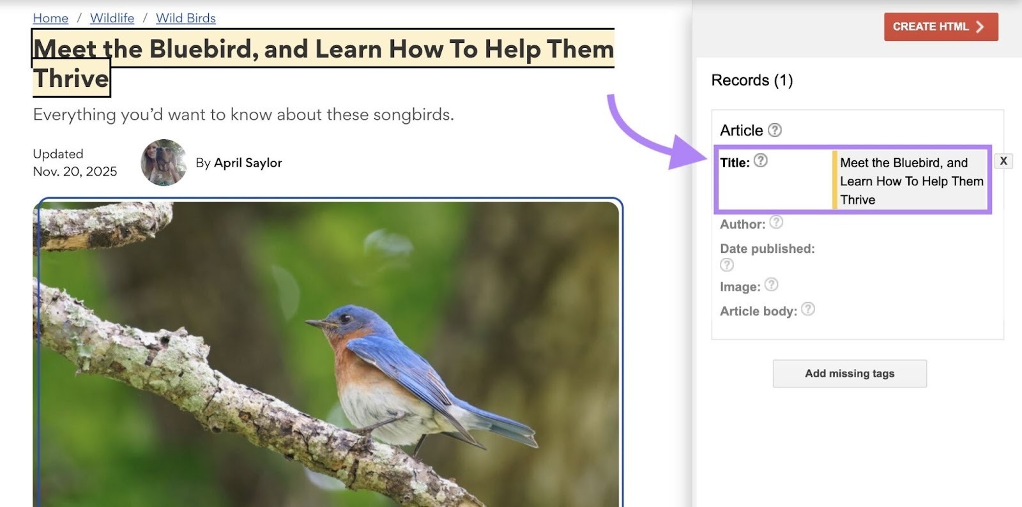Click the Records (1) heading
Screen dimensions: 1022x507
coord(752,80)
